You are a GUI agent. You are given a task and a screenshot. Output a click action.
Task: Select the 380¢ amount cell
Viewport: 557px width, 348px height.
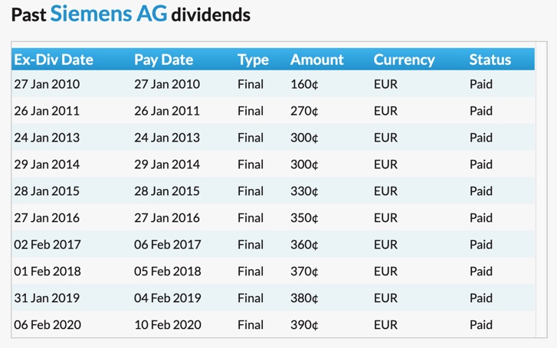coord(304,298)
